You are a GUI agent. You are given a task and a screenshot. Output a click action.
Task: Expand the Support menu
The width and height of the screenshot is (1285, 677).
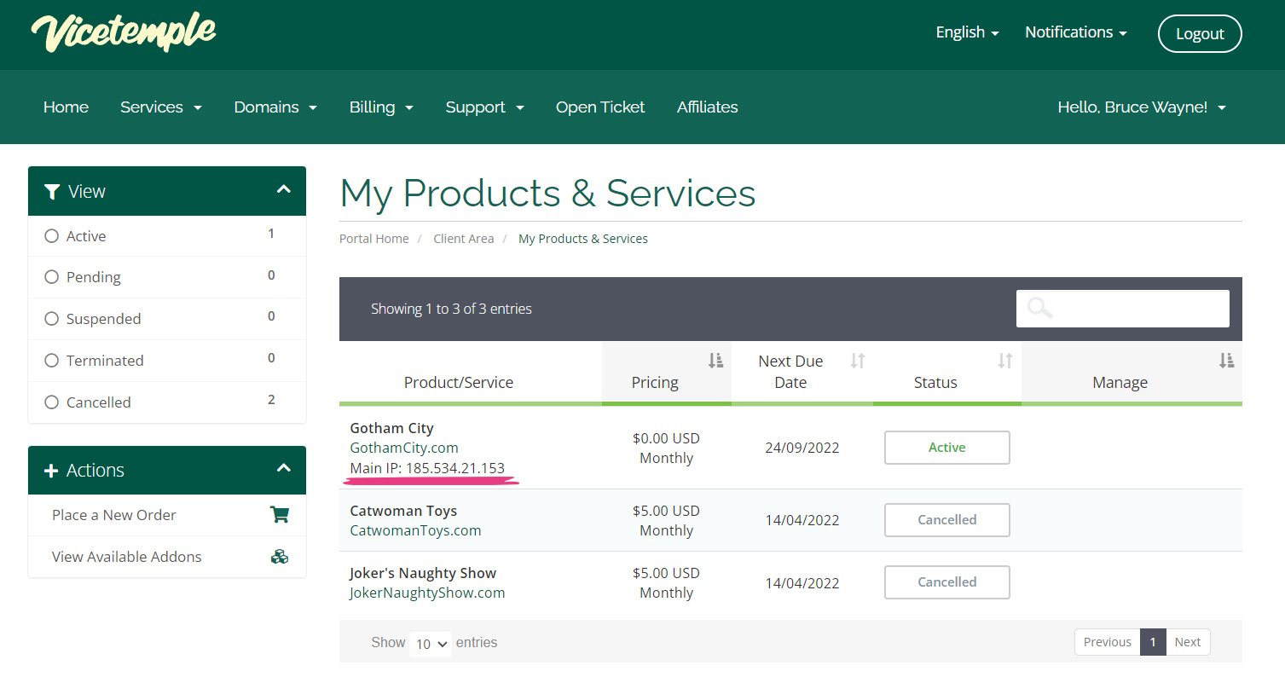(x=484, y=107)
